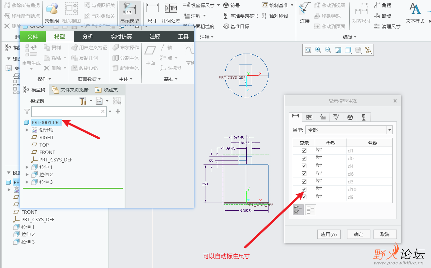Open the 注释 group dropdown in ribbon
This screenshot has height=268, width=431.
(207, 37)
